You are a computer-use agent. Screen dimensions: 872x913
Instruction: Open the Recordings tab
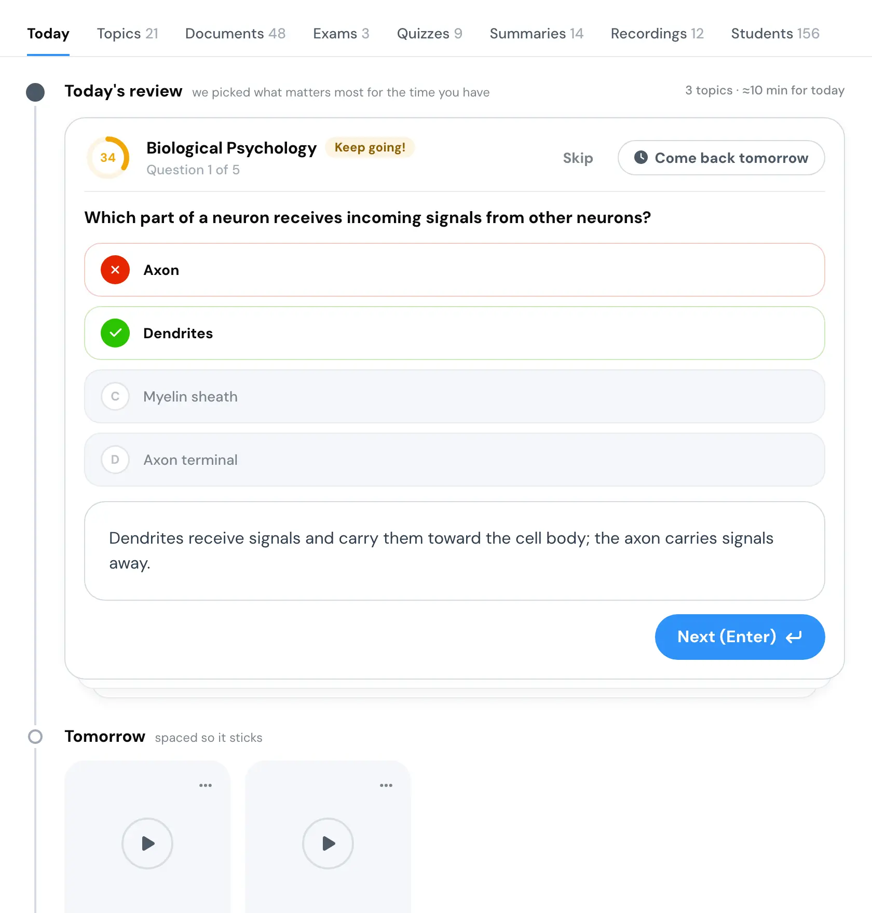(x=657, y=34)
